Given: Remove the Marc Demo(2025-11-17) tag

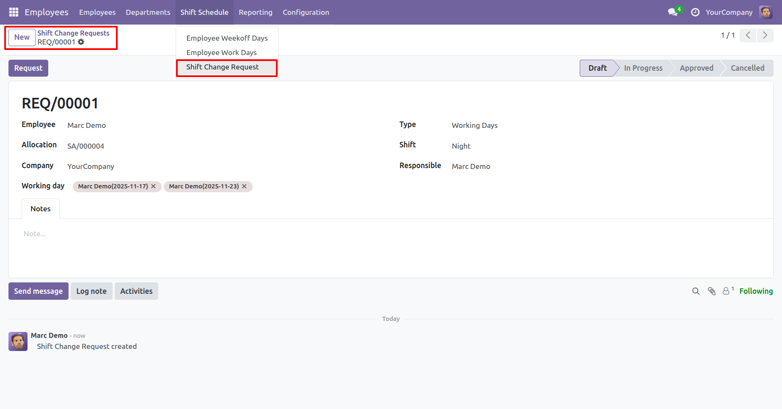Looking at the screenshot, I should click(x=154, y=186).
